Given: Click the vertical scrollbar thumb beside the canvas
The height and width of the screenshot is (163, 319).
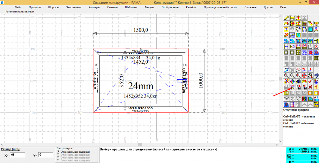Looking at the screenshot, I should tap(280, 79).
